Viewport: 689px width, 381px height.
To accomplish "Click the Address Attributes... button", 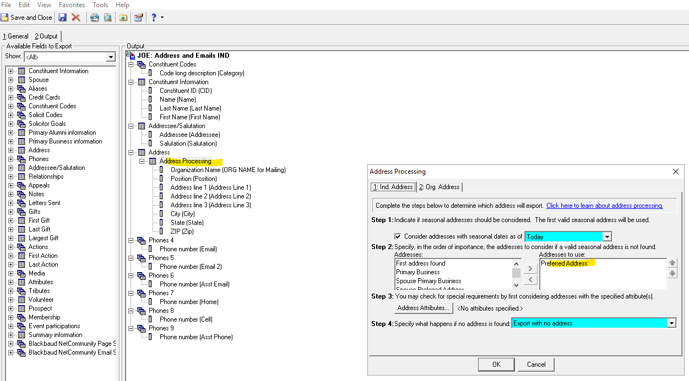I will coord(424,308).
